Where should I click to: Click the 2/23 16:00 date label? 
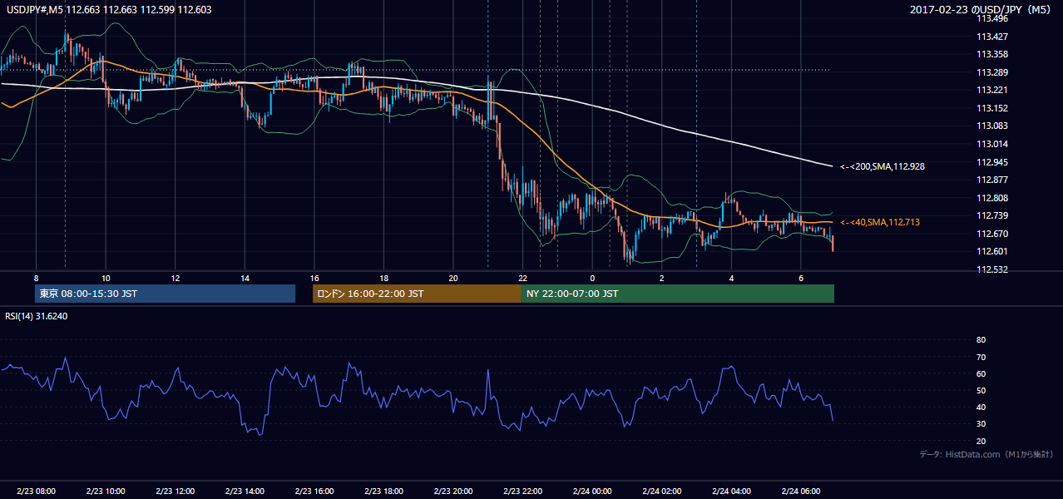(x=314, y=492)
